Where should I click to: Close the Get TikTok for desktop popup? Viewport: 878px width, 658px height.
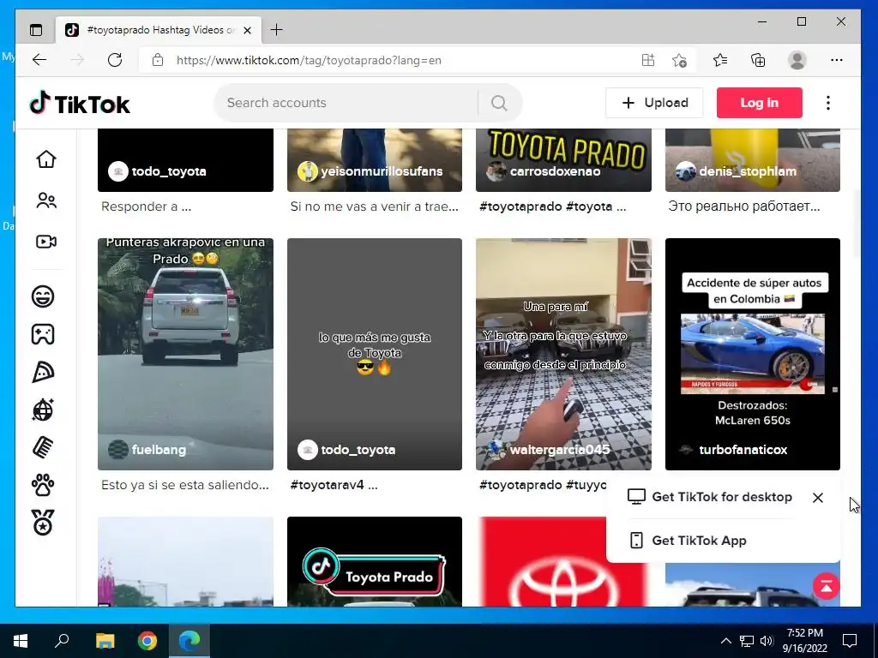click(818, 498)
